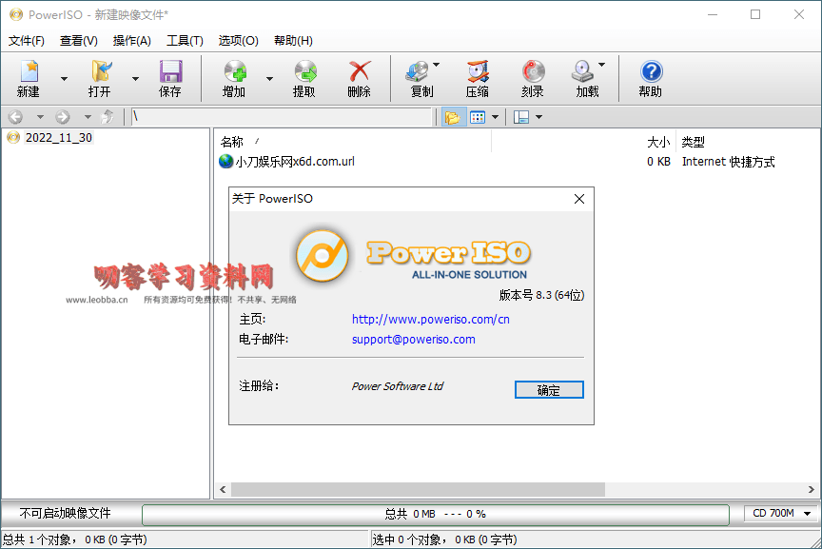This screenshot has width=822, height=549.
Task: Click the 刻录 (Burn) disc icon
Action: coord(533,78)
